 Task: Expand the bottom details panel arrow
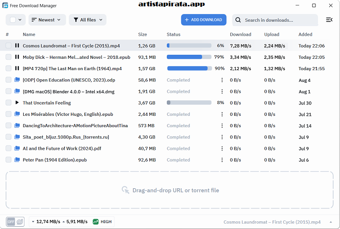pyautogui.click(x=330, y=222)
